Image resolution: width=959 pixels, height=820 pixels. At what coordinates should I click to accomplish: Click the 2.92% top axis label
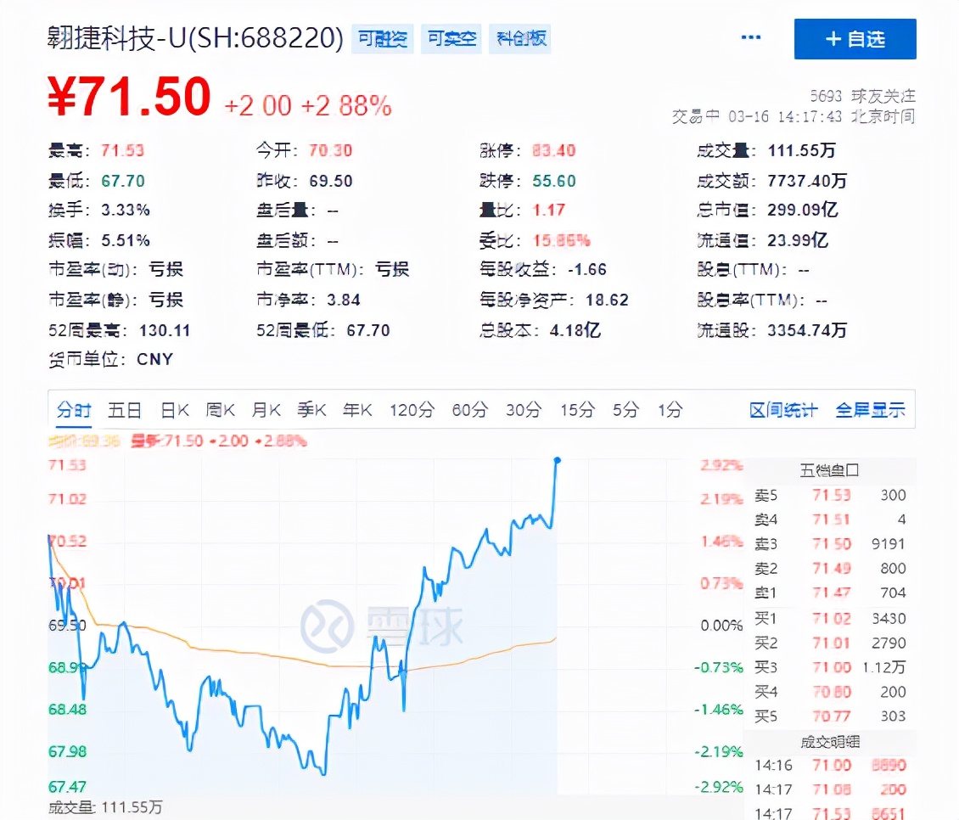(x=721, y=465)
